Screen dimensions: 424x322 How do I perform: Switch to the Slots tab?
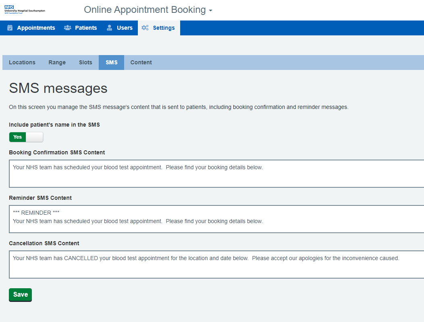[85, 63]
